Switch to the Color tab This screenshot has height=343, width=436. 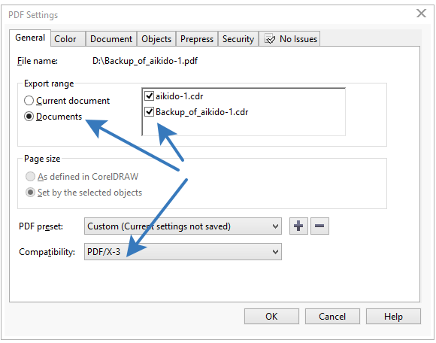(x=68, y=38)
